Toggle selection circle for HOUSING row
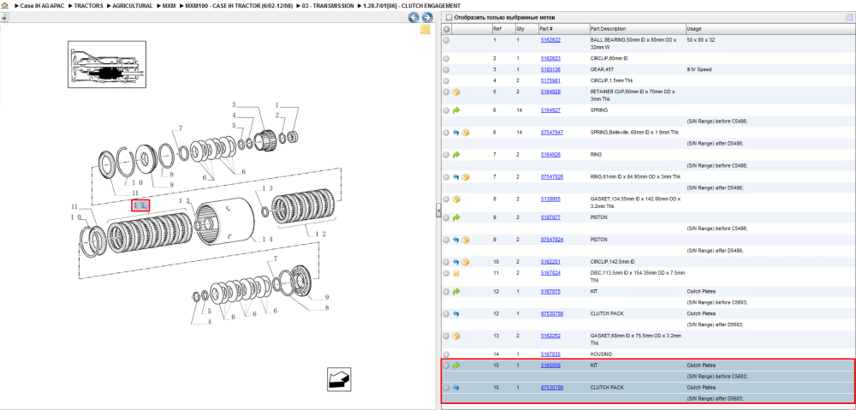Image resolution: width=856 pixels, height=410 pixels. tap(446, 354)
